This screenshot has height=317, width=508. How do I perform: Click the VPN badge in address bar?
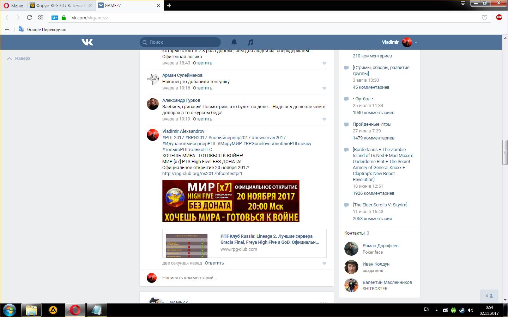point(55,18)
